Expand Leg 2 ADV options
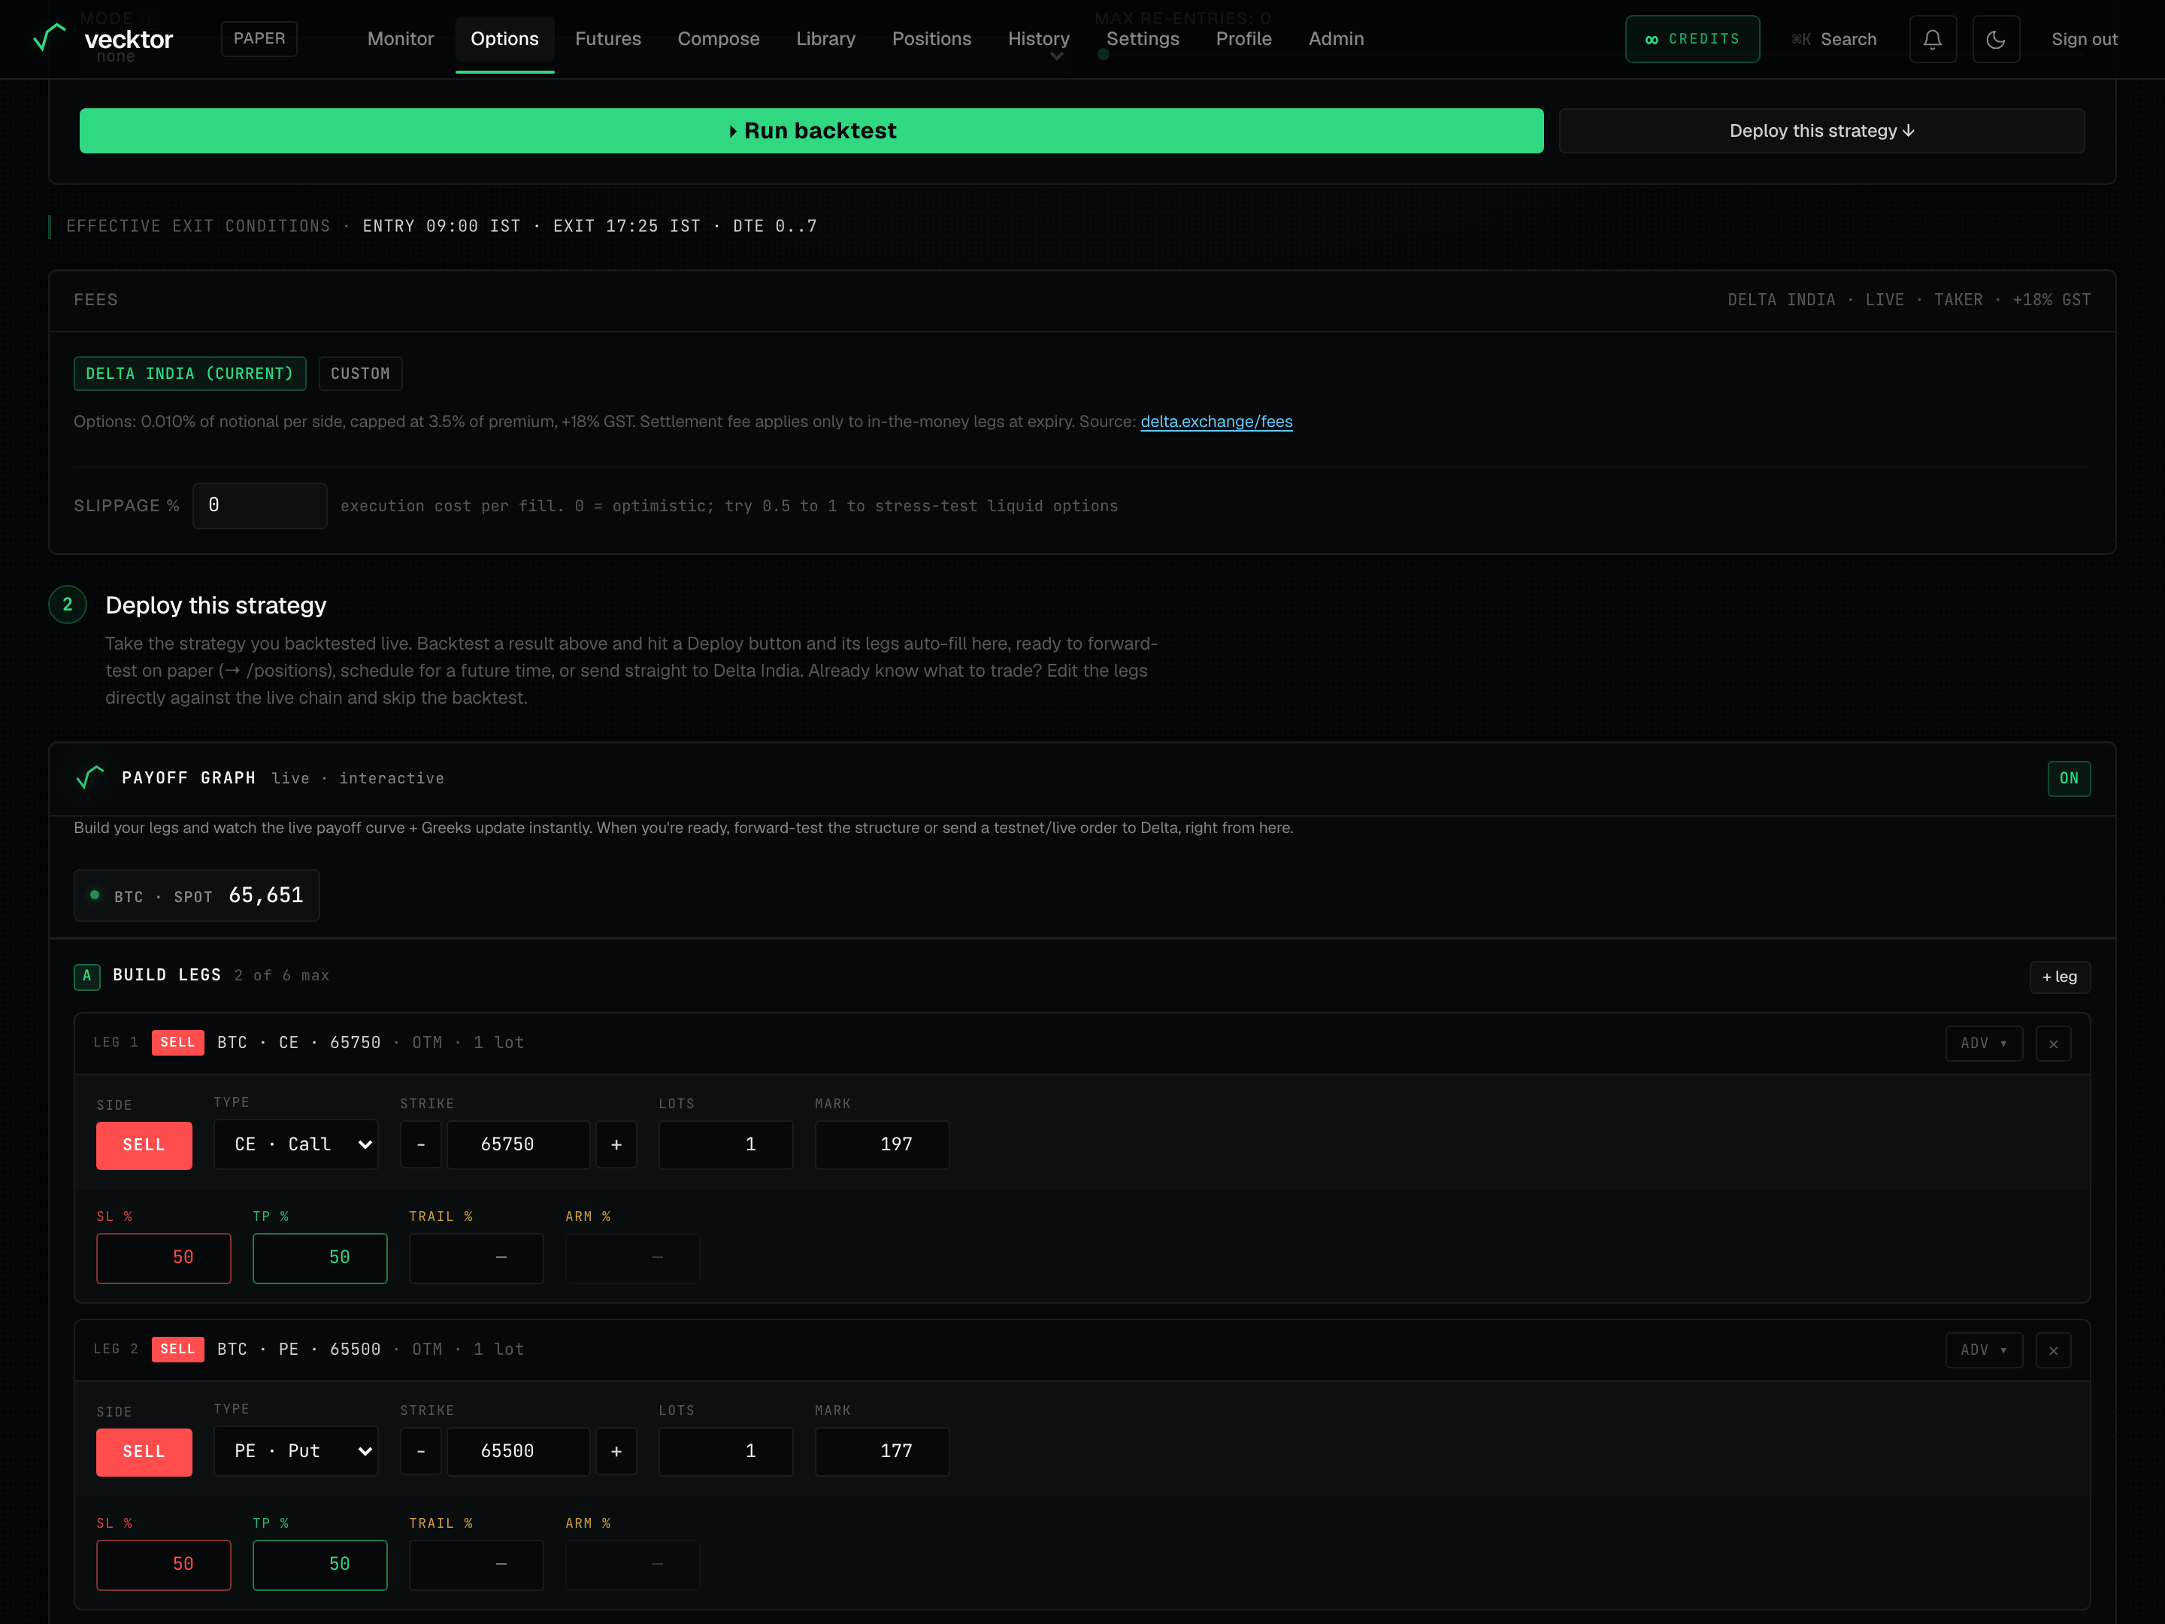Screen dimensions: 2165x1624 1984,1350
